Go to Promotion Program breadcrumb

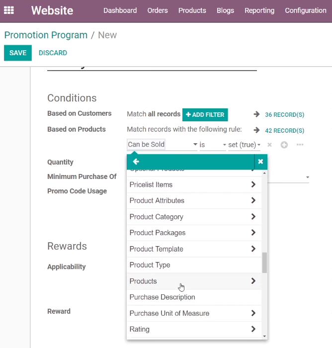(x=46, y=35)
